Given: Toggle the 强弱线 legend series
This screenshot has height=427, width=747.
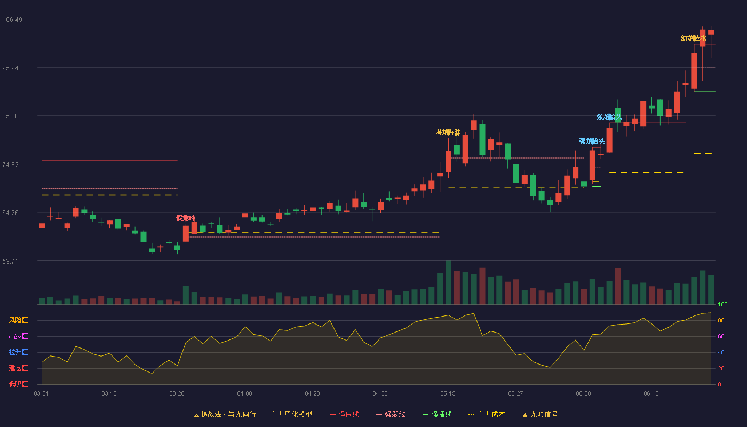Looking at the screenshot, I should (391, 414).
